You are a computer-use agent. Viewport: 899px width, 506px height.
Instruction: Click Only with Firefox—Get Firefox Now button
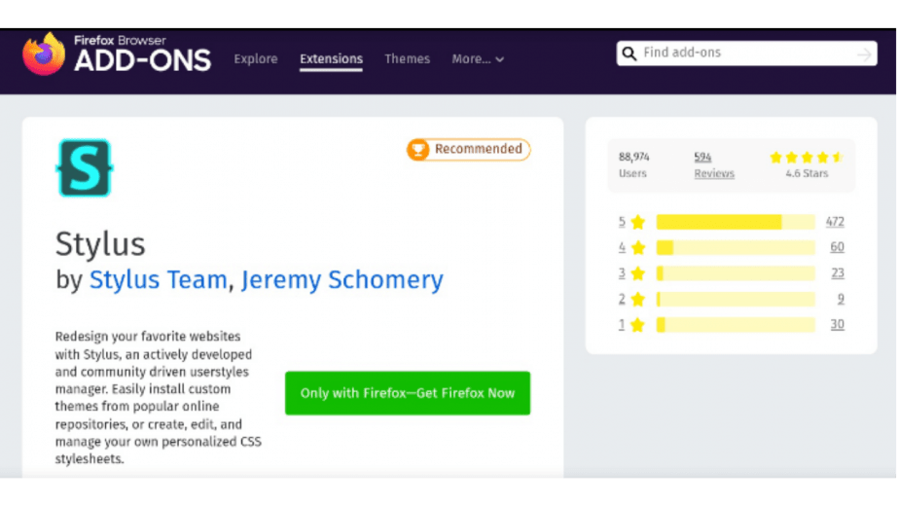point(408,393)
